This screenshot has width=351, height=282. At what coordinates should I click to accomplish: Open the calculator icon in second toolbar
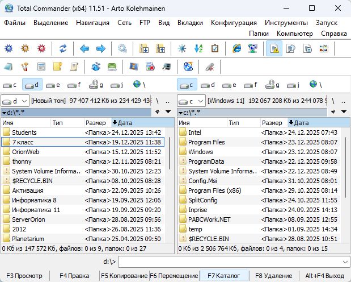41,67
